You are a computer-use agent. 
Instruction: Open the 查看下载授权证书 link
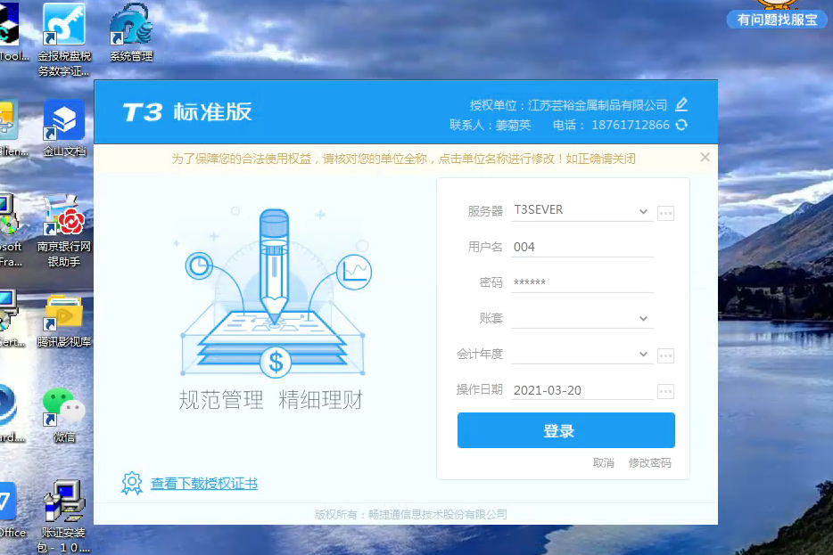point(204,484)
